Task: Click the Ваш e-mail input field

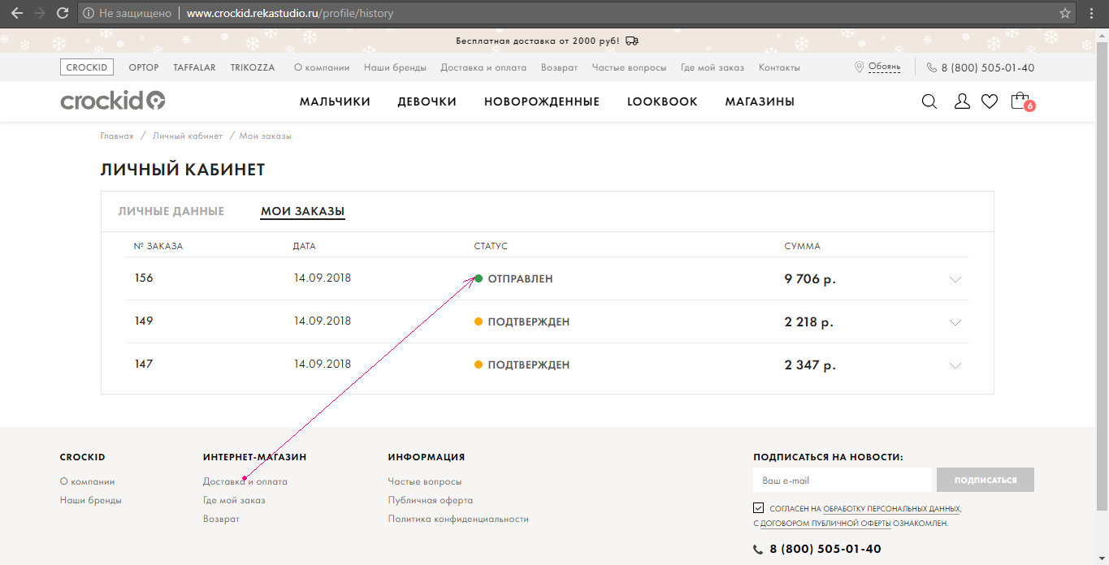Action: pos(842,480)
